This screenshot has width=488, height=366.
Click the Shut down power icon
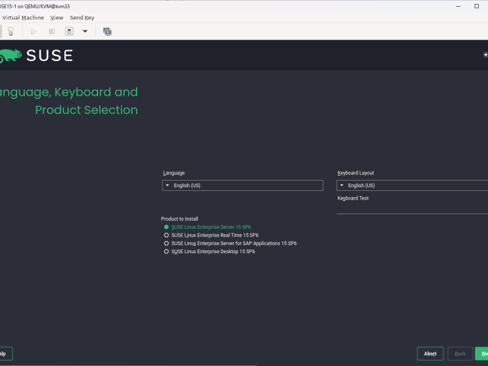(x=69, y=31)
